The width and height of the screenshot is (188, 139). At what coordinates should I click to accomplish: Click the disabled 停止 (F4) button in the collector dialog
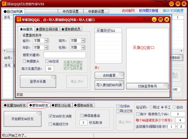click(x=77, y=81)
